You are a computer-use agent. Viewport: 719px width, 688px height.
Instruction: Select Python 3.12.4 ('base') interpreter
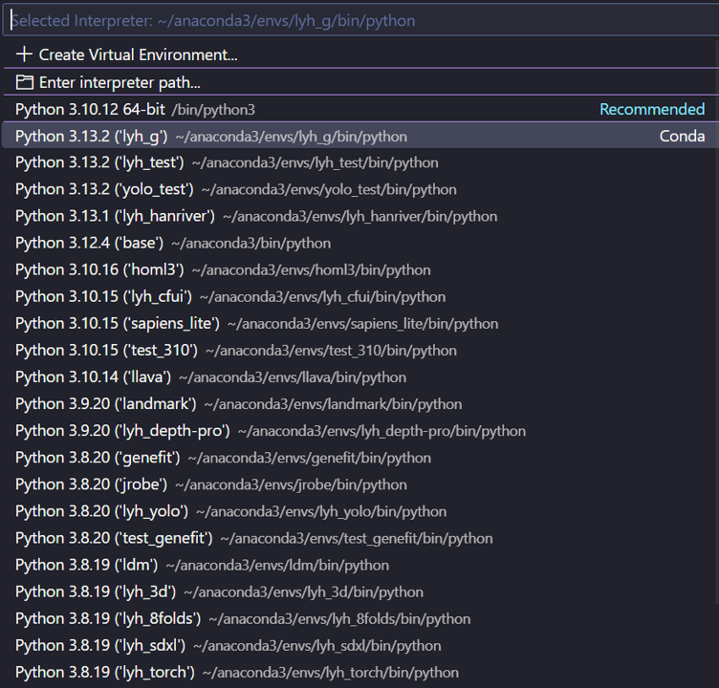click(360, 243)
